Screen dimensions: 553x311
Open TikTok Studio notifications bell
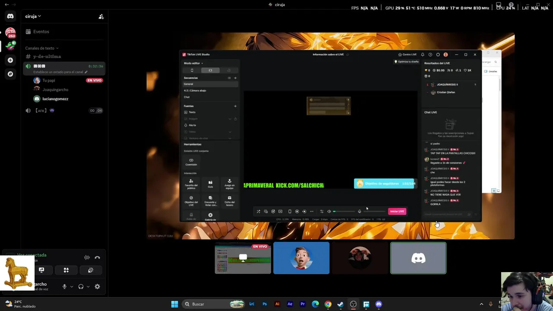pos(423,54)
